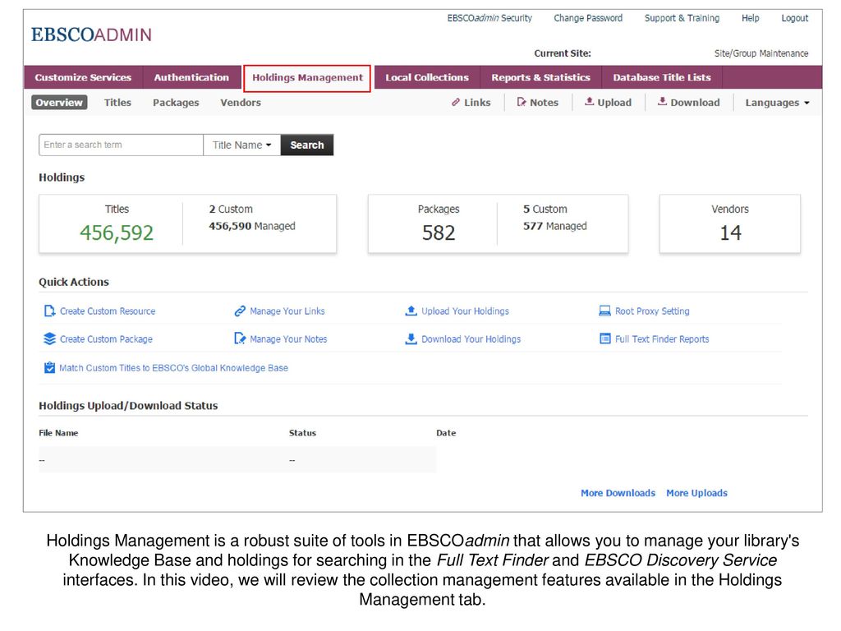Click the Notes pencil icon in toolbar
The height and width of the screenshot is (631, 841).
tap(522, 102)
